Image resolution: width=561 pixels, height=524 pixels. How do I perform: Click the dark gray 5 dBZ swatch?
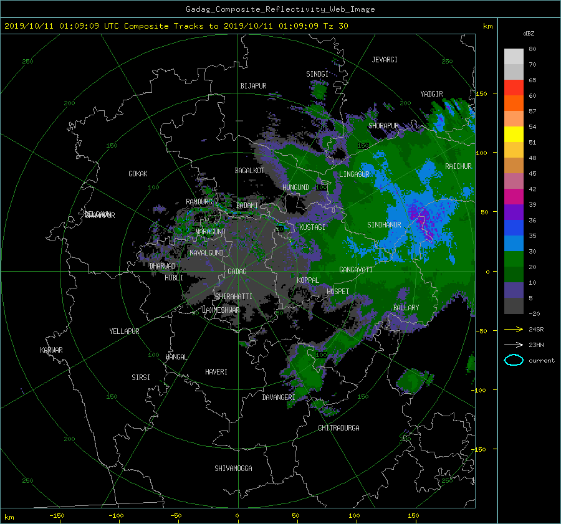(514, 306)
